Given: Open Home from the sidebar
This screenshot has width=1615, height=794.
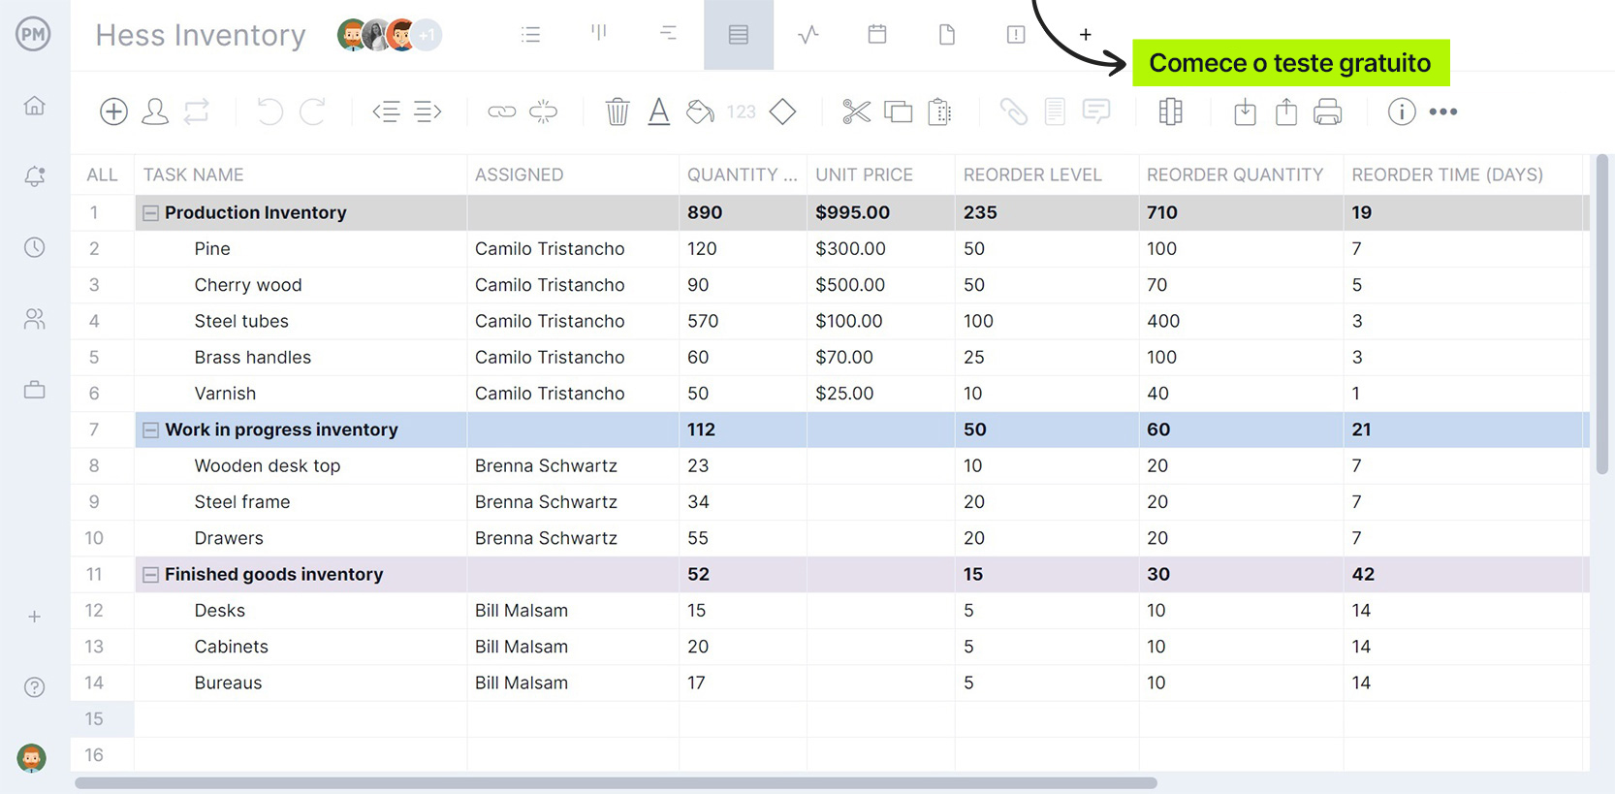Looking at the screenshot, I should click(x=34, y=106).
